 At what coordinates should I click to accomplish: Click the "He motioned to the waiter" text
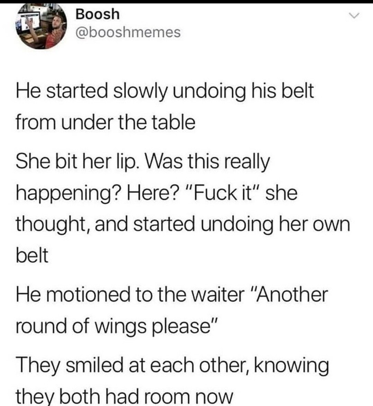click(130, 295)
